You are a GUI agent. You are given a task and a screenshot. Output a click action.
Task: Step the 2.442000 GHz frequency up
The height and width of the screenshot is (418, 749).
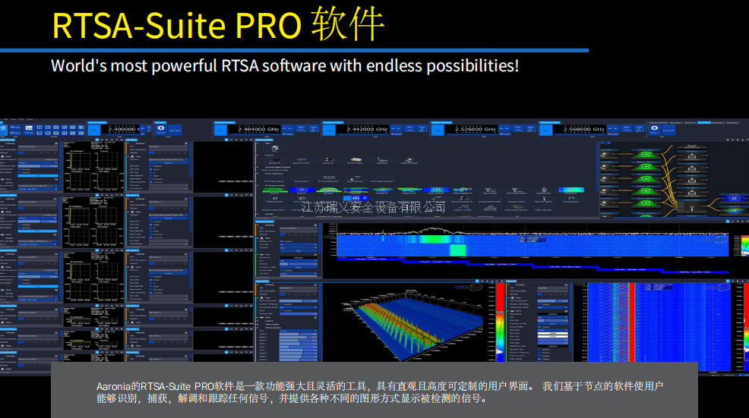tap(396, 128)
